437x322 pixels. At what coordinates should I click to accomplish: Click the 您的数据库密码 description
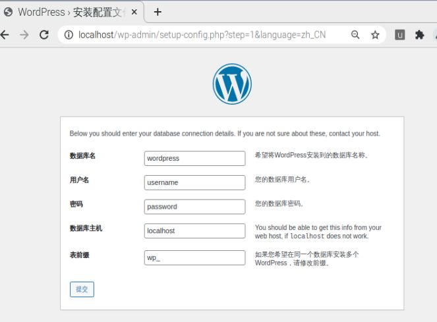tap(279, 203)
